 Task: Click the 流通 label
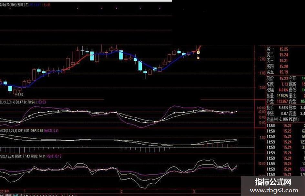292,113
